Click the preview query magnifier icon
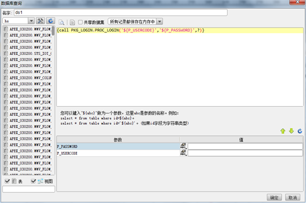The height and width of the screenshot is (203, 306). click(61, 23)
